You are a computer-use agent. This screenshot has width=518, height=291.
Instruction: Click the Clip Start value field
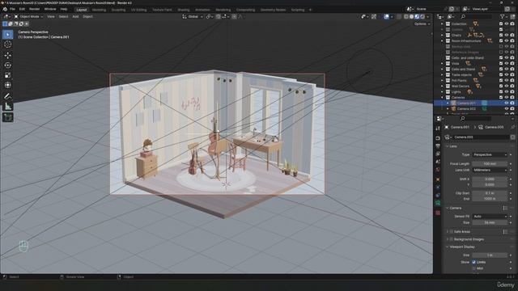point(490,193)
